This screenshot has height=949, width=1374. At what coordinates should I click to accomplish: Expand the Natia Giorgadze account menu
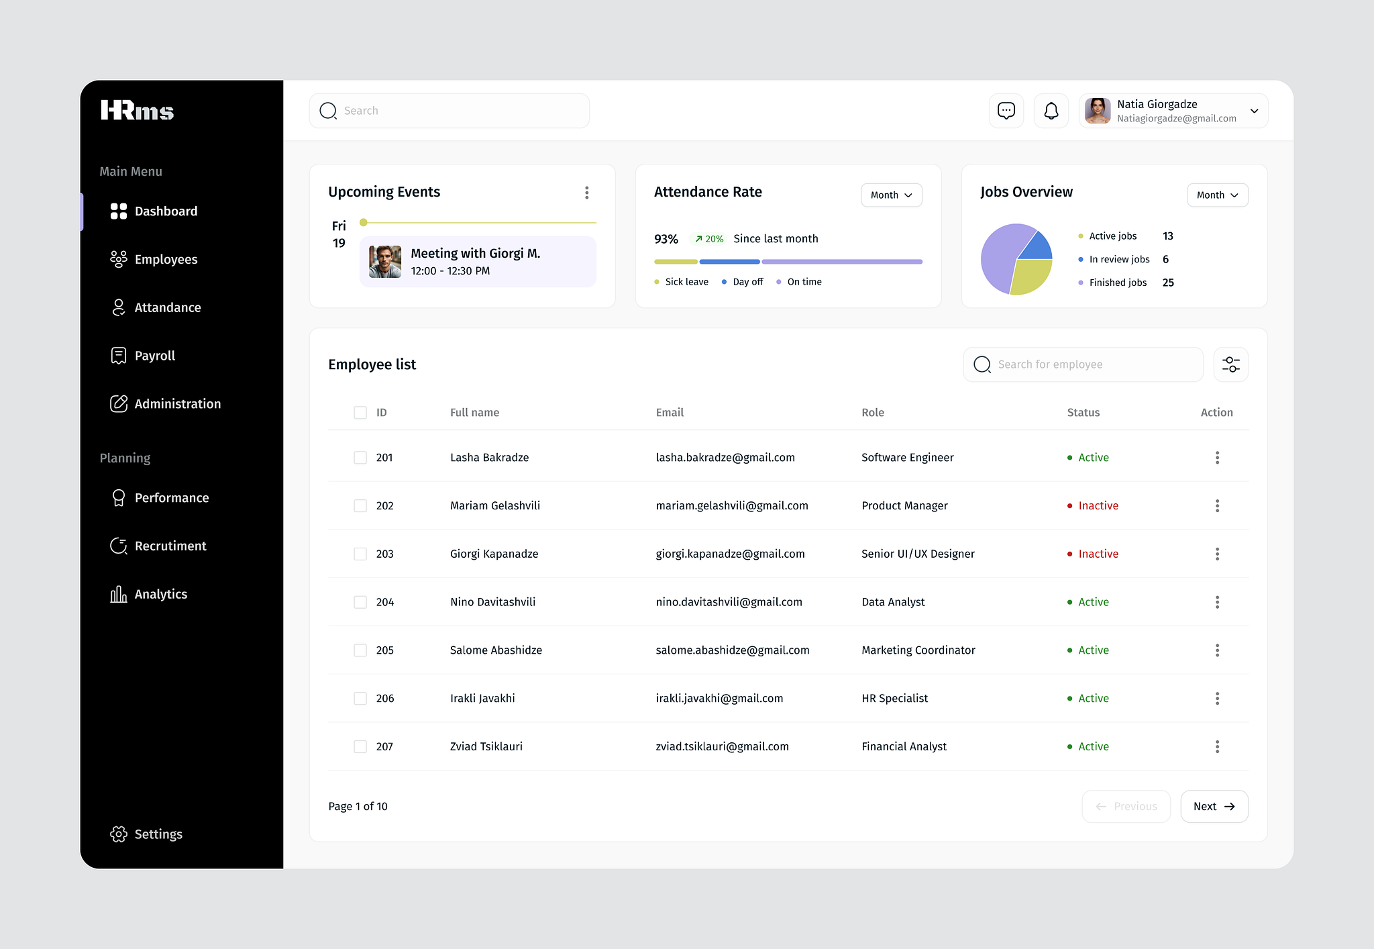pyautogui.click(x=1254, y=111)
